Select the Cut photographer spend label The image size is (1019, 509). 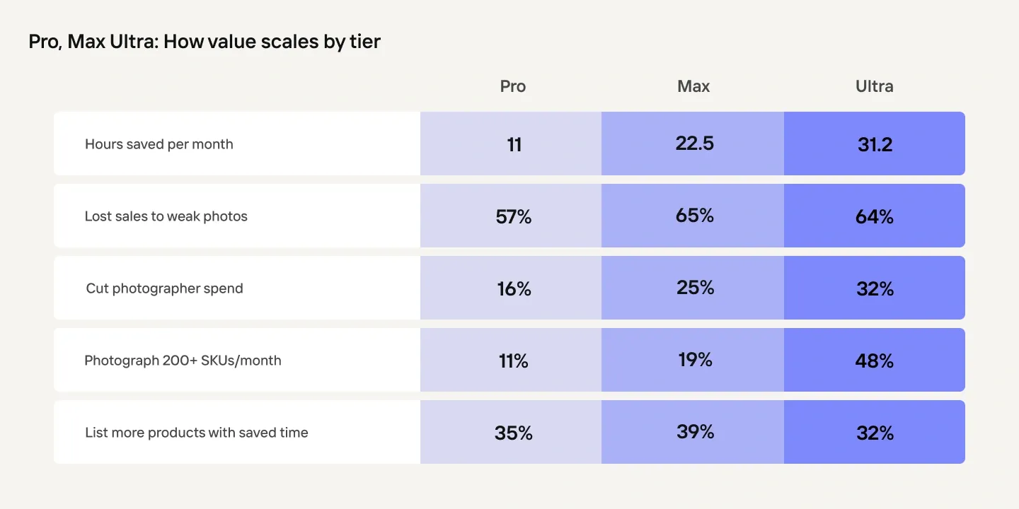[165, 288]
